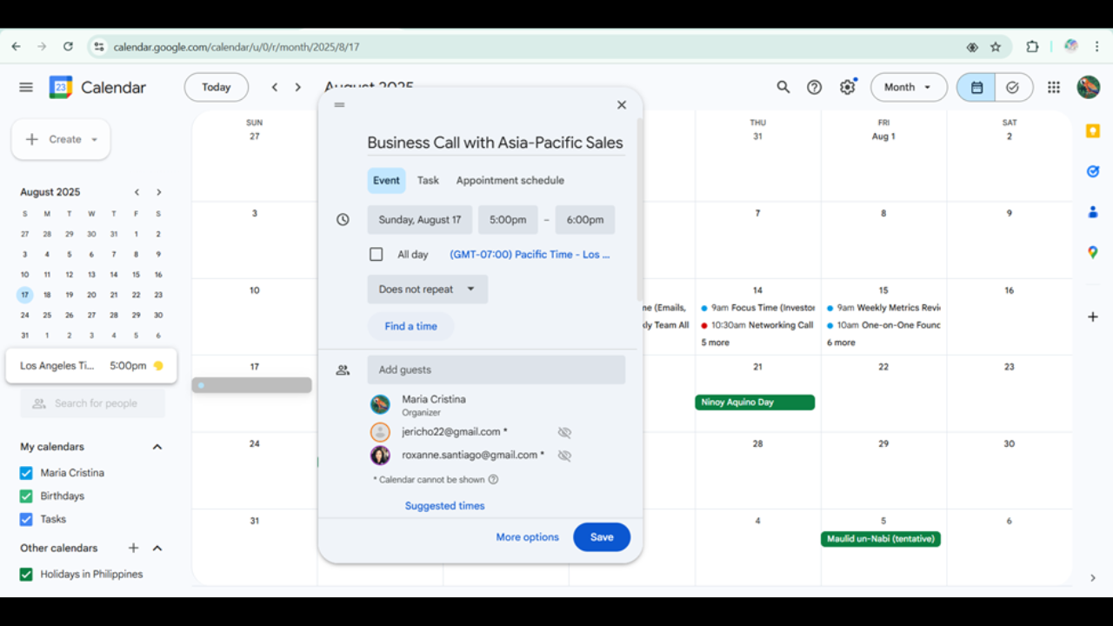Click the browser reload button
This screenshot has height=626, width=1113.
pyautogui.click(x=68, y=47)
